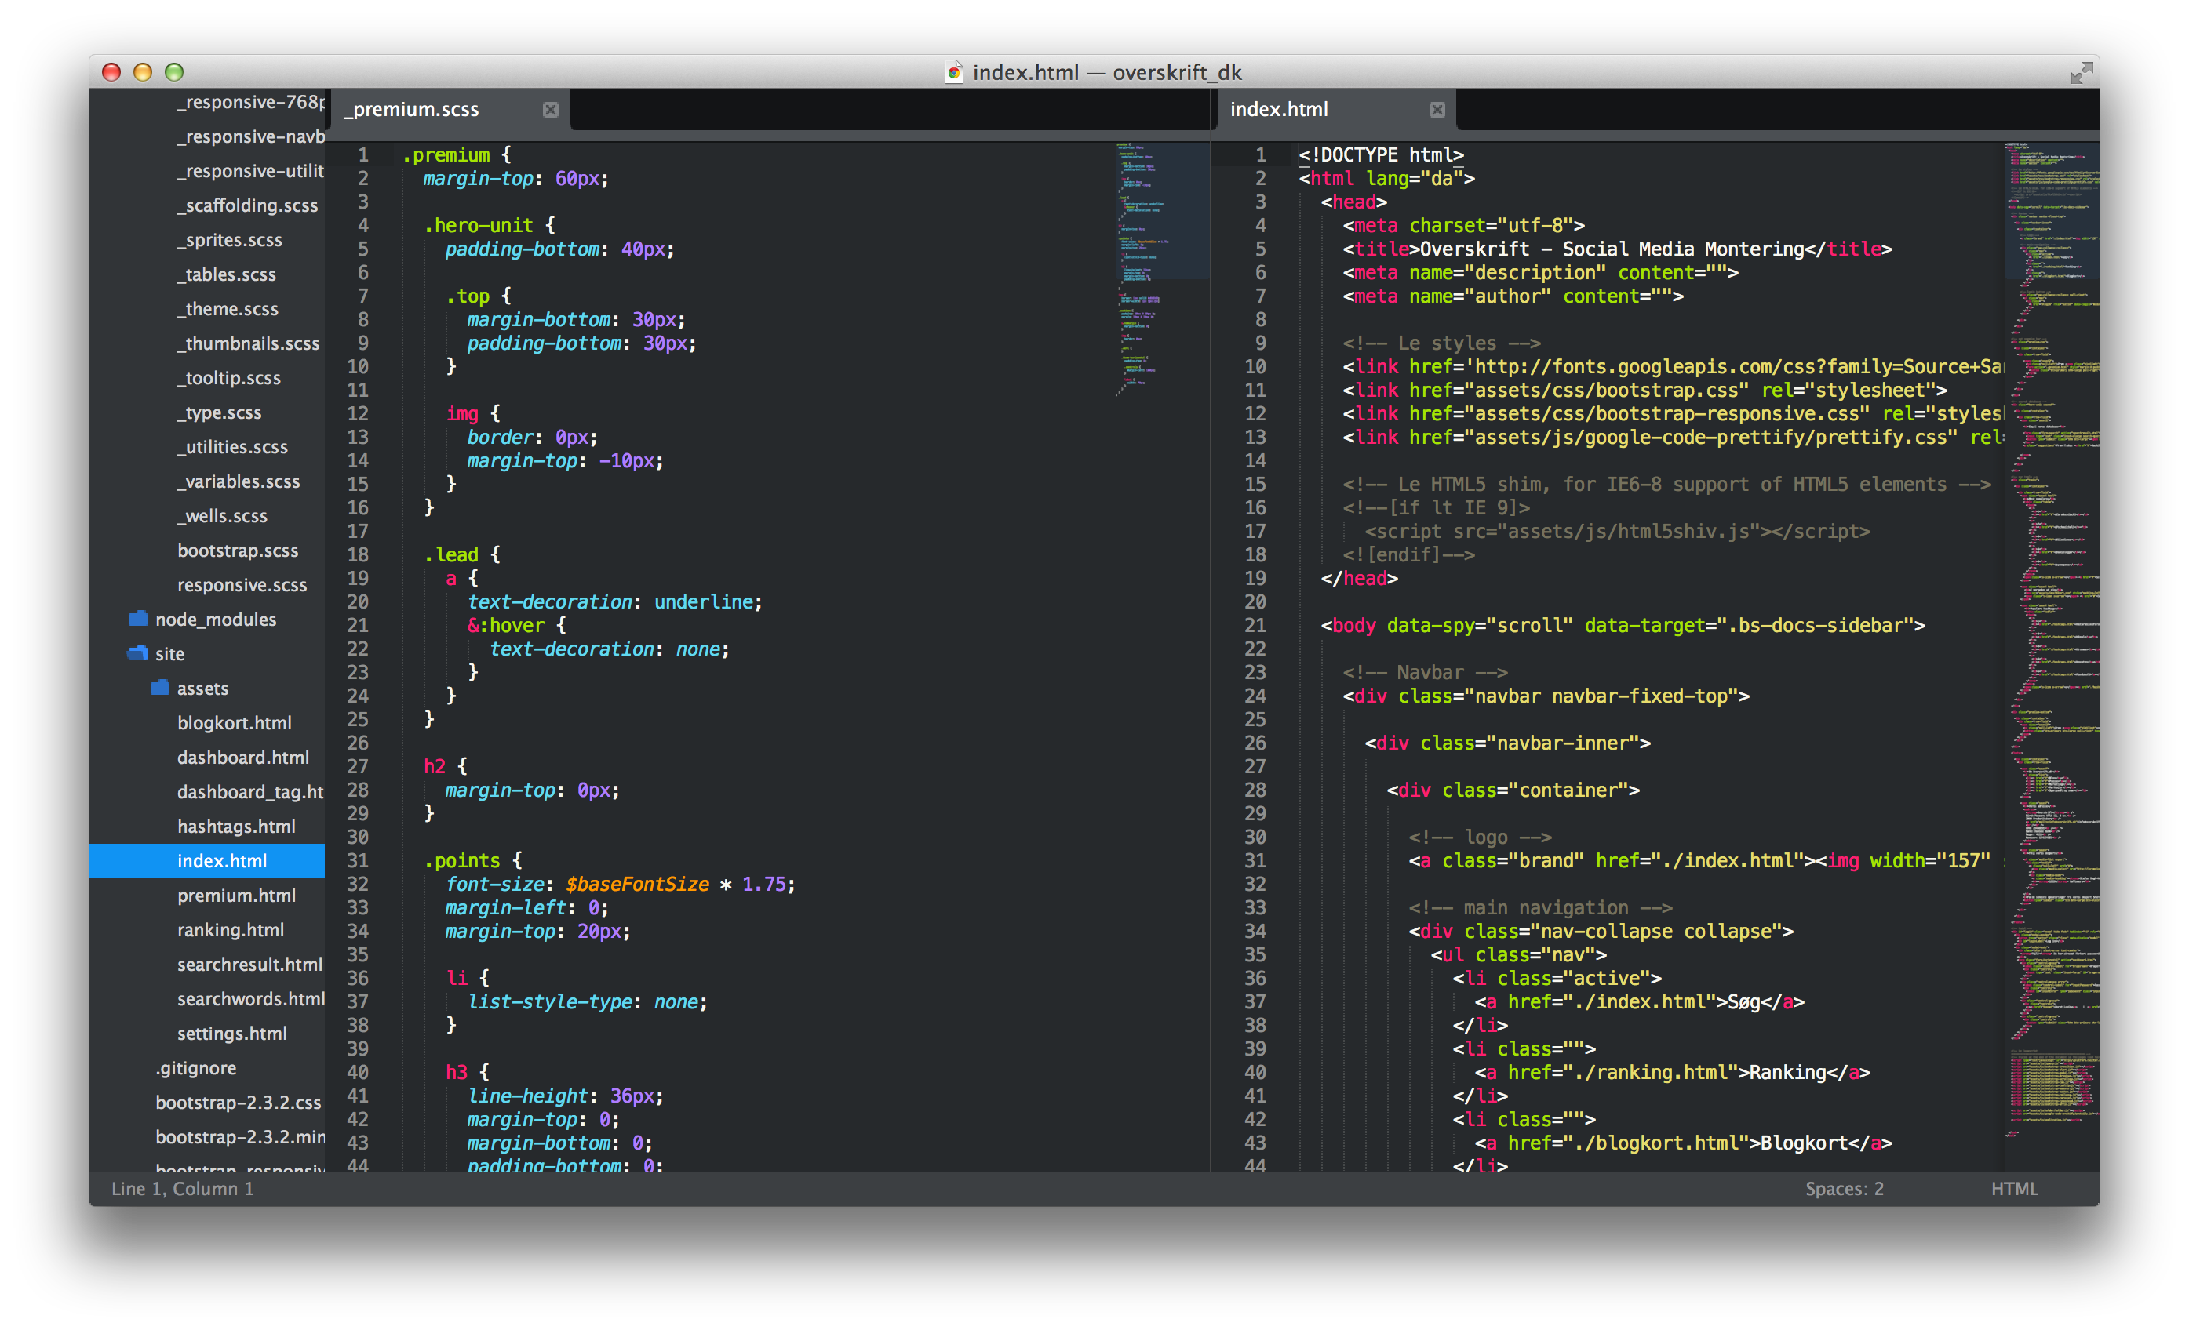The width and height of the screenshot is (2189, 1330).
Task: Open the Spaces: 2 indentation menu
Action: click(x=1844, y=1188)
